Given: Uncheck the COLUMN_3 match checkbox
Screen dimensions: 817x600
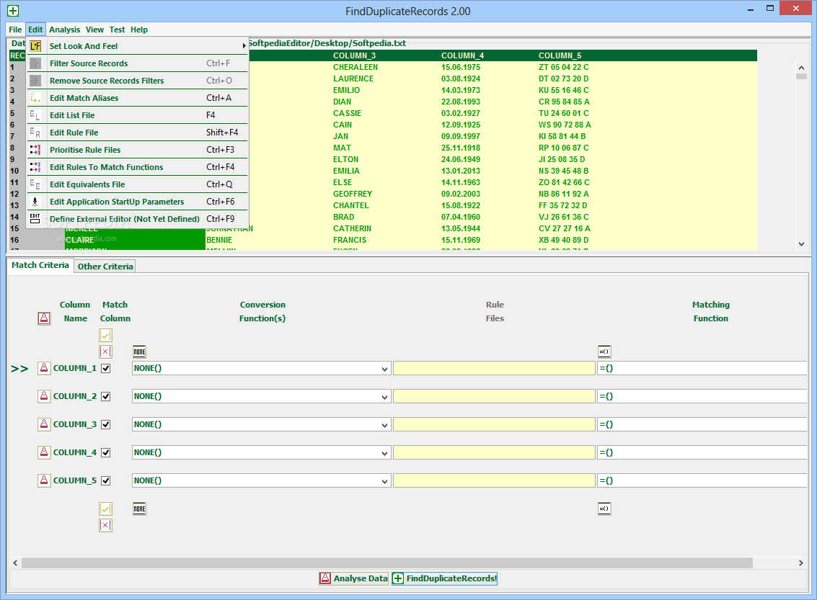Looking at the screenshot, I should coord(106,425).
